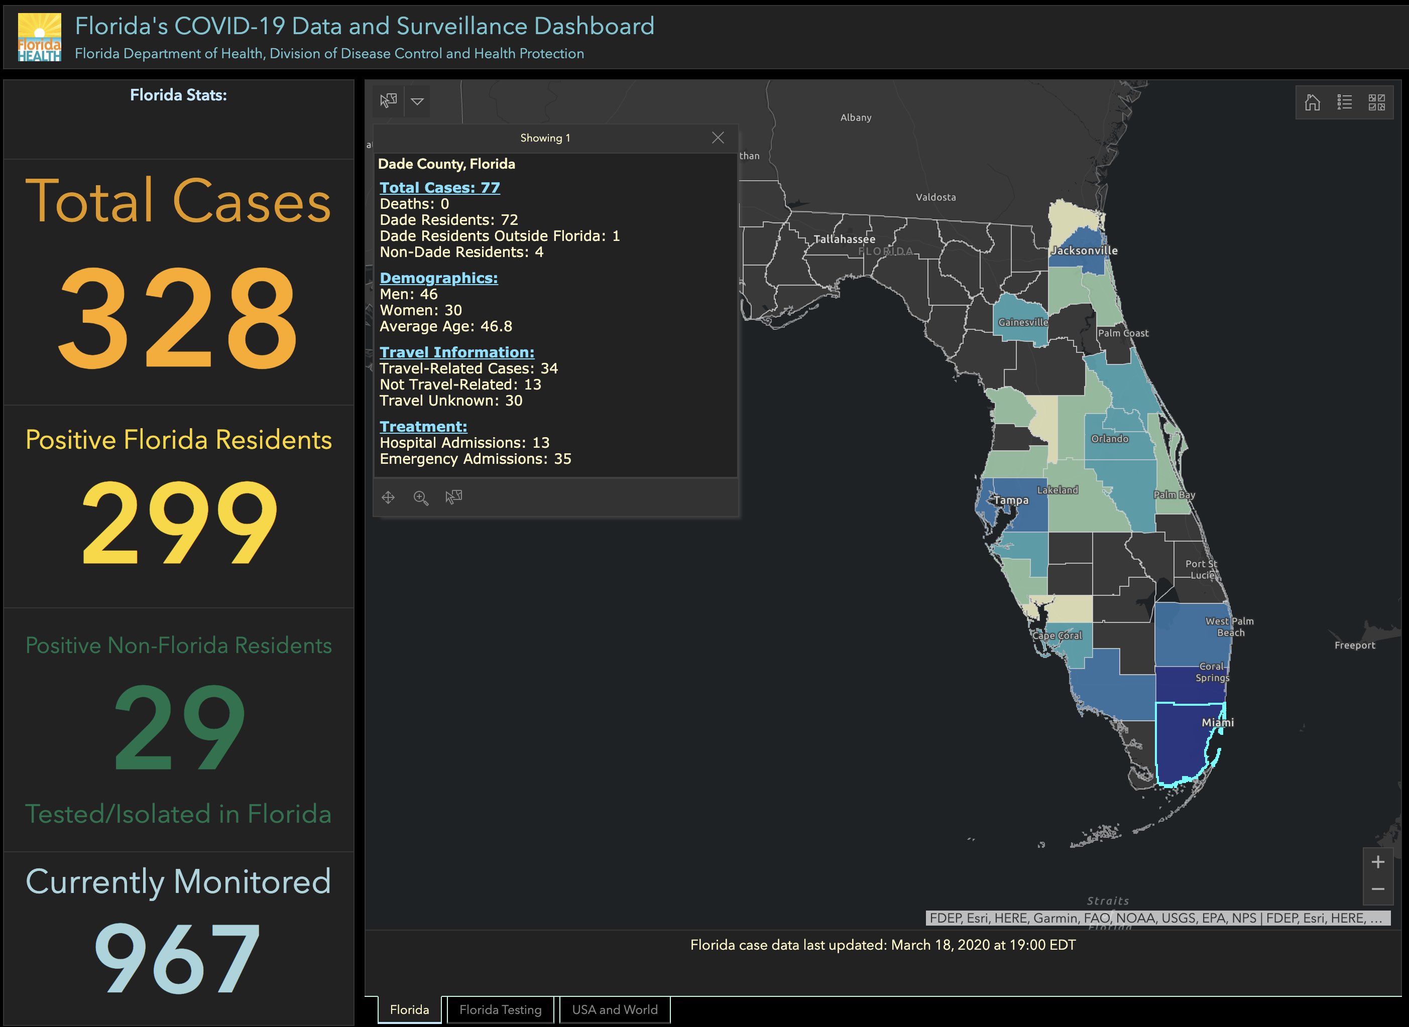Open the map legend icon
1409x1027 pixels.
[1344, 102]
